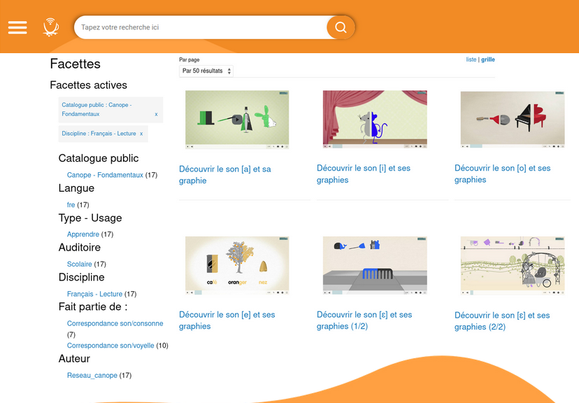579x403 pixels.
Task: Click the progress bar on the "son [a]" video
Action: pyautogui.click(x=231, y=146)
